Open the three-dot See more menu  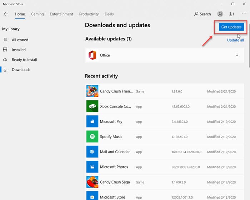point(244,13)
